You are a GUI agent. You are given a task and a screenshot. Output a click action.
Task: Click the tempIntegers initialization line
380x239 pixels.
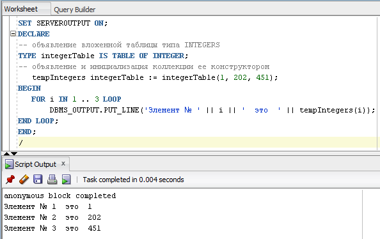coord(155,77)
